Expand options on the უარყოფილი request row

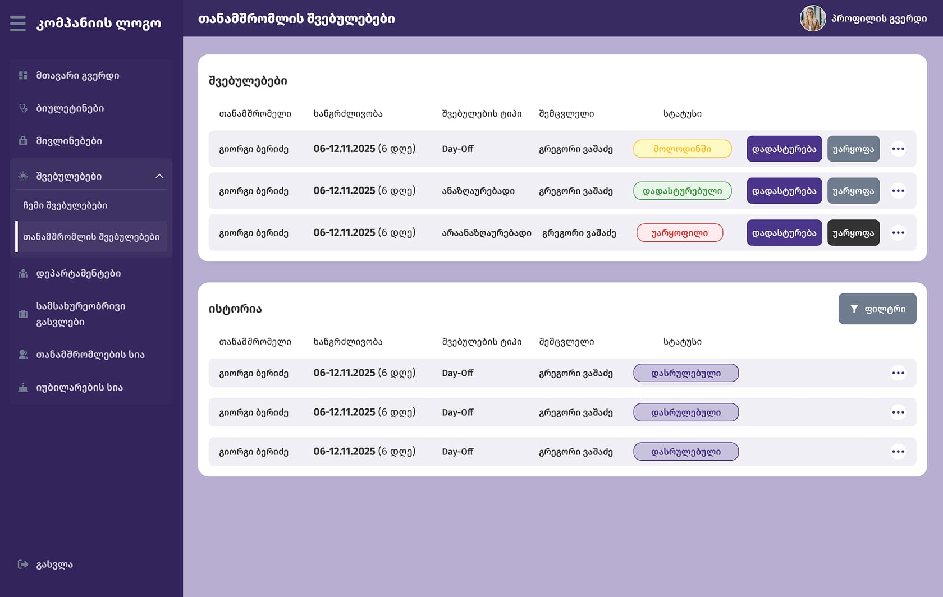(899, 232)
